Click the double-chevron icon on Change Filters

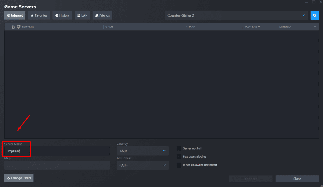click(x=8, y=178)
